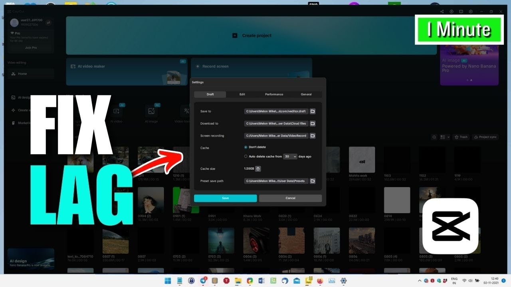The height and width of the screenshot is (287, 511).
Task: Switch to the Edit settings tab
Action: click(242, 94)
